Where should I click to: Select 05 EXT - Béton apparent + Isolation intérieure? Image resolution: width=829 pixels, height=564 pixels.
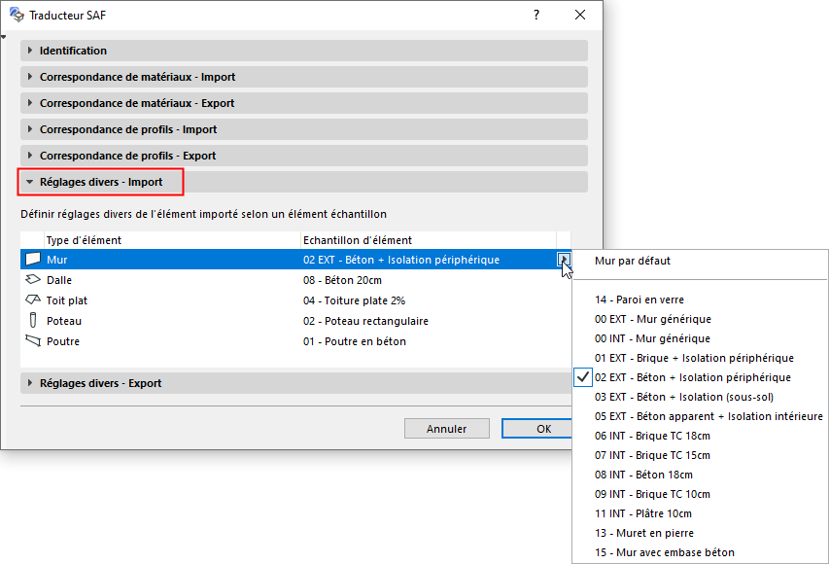point(700,416)
